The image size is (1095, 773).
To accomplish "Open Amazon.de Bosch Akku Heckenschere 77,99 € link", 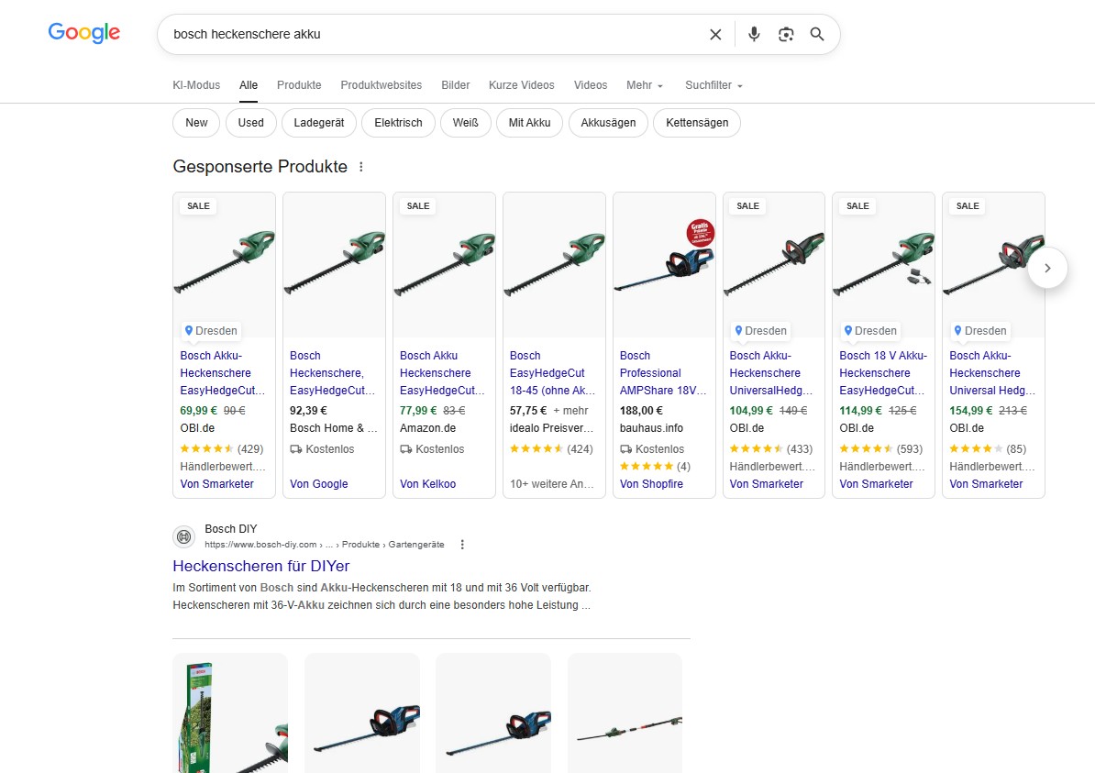I will point(441,373).
